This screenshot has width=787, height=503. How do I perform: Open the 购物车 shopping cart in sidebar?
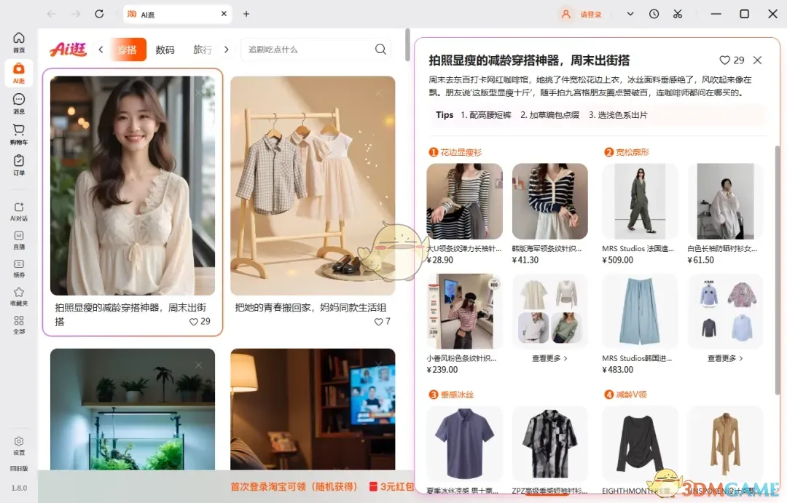pyautogui.click(x=19, y=134)
